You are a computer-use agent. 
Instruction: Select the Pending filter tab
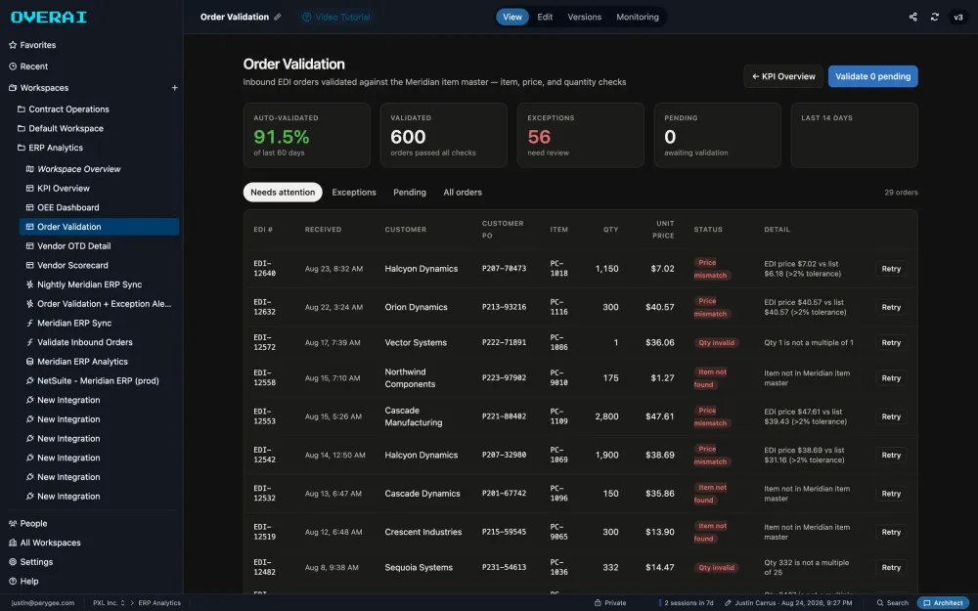click(x=409, y=192)
